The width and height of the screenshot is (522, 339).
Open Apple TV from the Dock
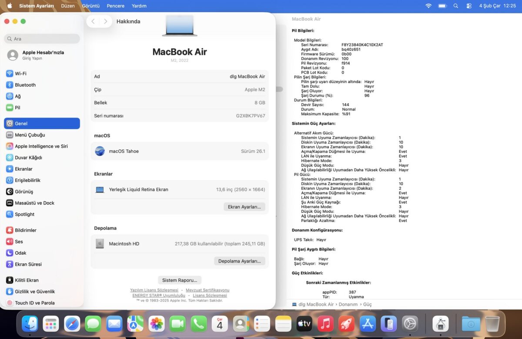(304, 323)
